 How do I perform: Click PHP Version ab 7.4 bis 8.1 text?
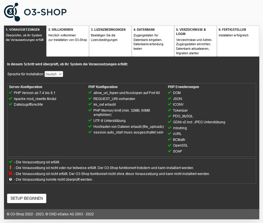[x=34, y=93]
